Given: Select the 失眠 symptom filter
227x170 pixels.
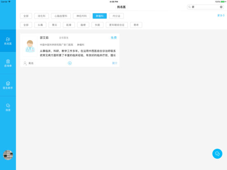Looking at the screenshot, I should (x=97, y=25).
